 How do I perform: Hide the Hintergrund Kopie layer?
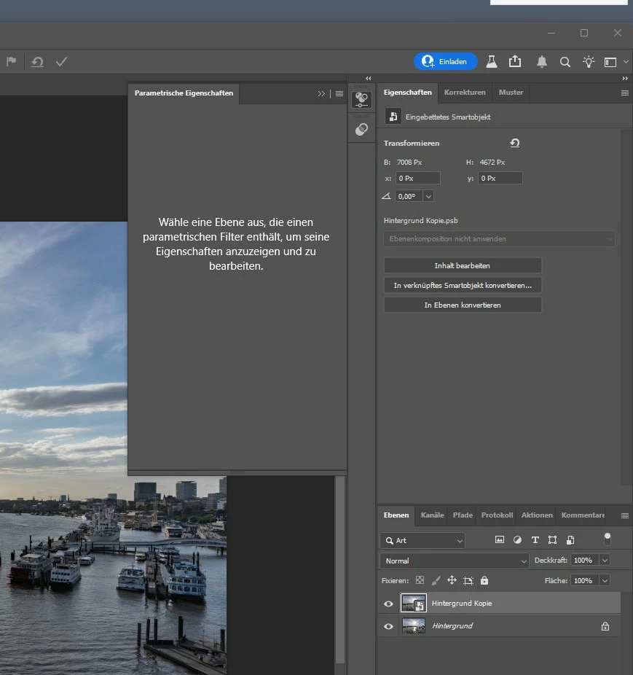[388, 604]
